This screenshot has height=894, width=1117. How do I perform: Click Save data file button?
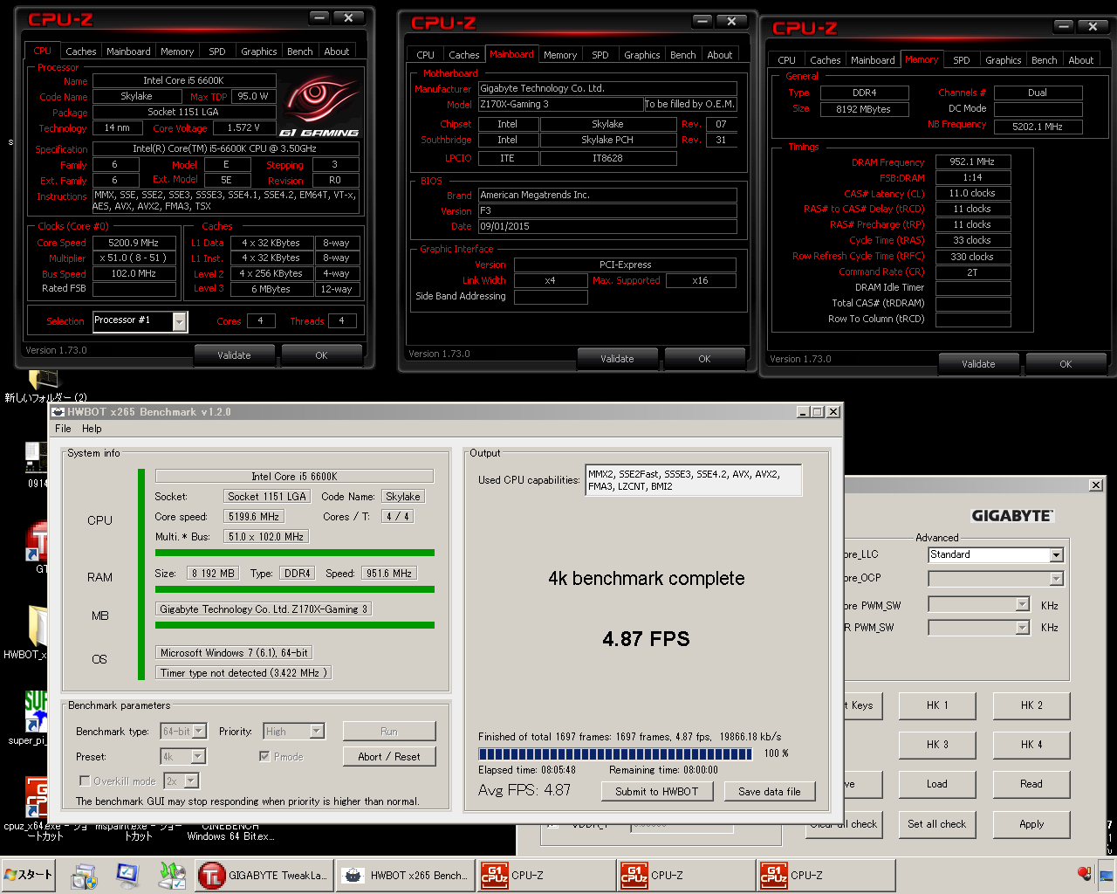pos(770,792)
